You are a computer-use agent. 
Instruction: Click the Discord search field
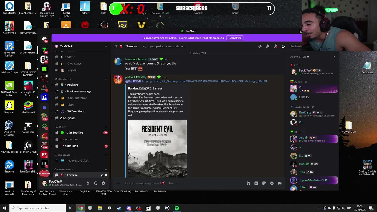point(295,46)
